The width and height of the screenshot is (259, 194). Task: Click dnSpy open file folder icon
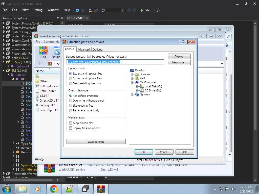90,10
